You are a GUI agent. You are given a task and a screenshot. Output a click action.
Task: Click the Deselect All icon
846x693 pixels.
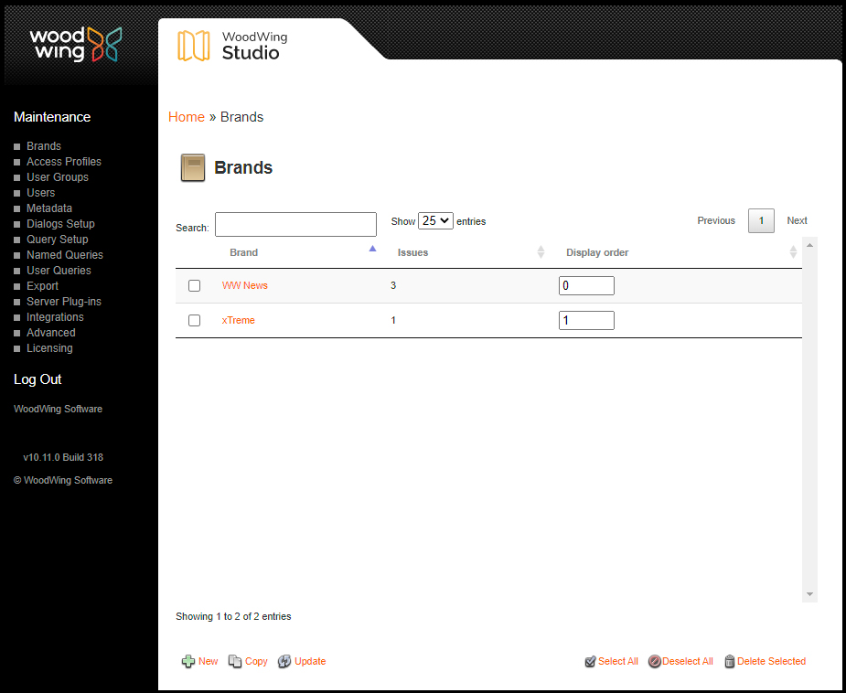pos(655,661)
